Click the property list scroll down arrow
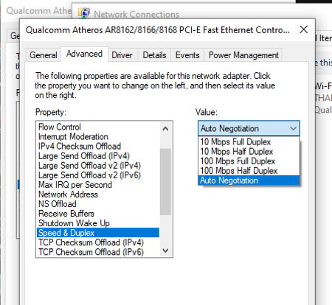This screenshot has height=305, width=332. (x=165, y=250)
